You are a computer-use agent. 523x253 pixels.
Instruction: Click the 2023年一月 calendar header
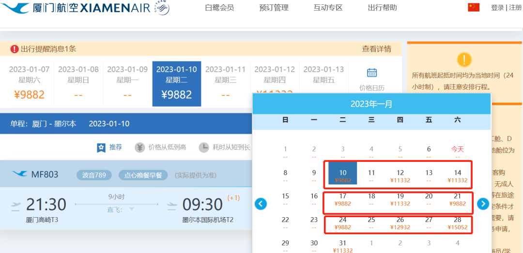[371, 104]
